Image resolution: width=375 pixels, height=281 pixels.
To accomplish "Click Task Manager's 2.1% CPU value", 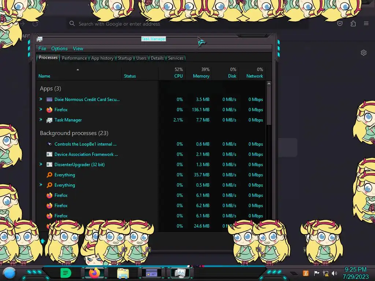I will click(178, 120).
